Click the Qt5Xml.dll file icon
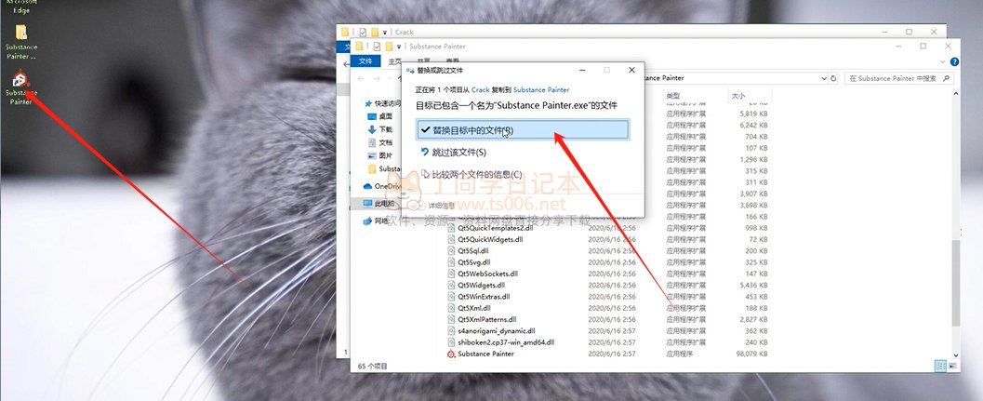 tap(451, 308)
